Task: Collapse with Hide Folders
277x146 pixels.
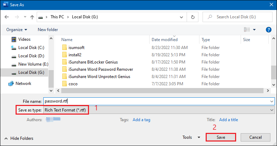Action: (19, 138)
